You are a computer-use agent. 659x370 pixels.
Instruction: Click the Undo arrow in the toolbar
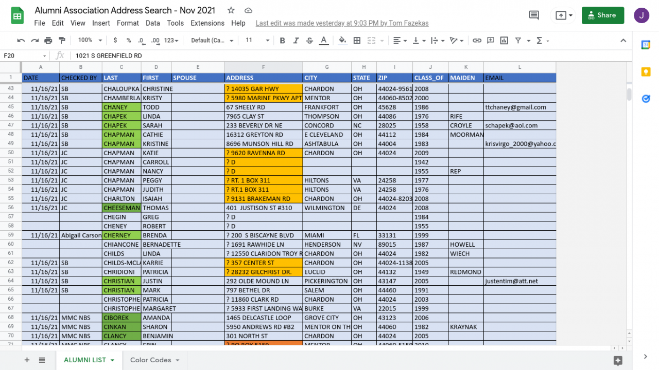[x=21, y=41]
